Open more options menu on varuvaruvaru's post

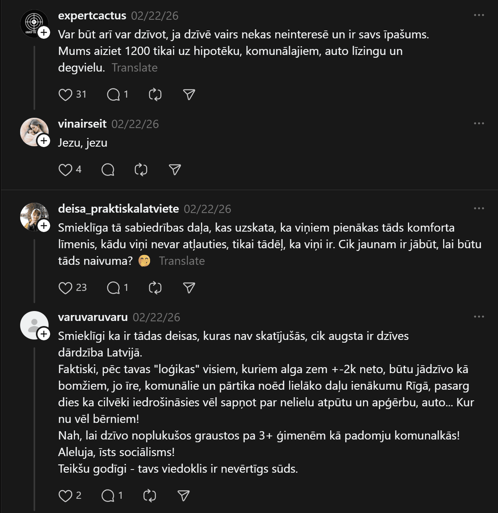coord(479,317)
